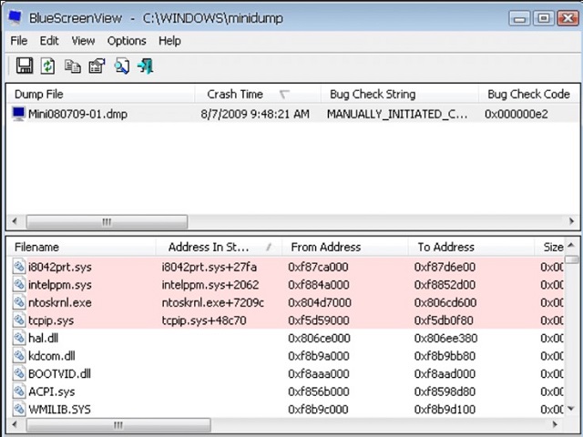Screen dimensions: 583x437
Task: Click the Copy selected items icon
Action: (x=73, y=66)
